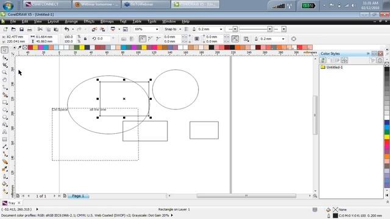Viewport: 390px width, 219px height.
Task: Click the vertical canvas scrollbar
Action: coord(315,115)
